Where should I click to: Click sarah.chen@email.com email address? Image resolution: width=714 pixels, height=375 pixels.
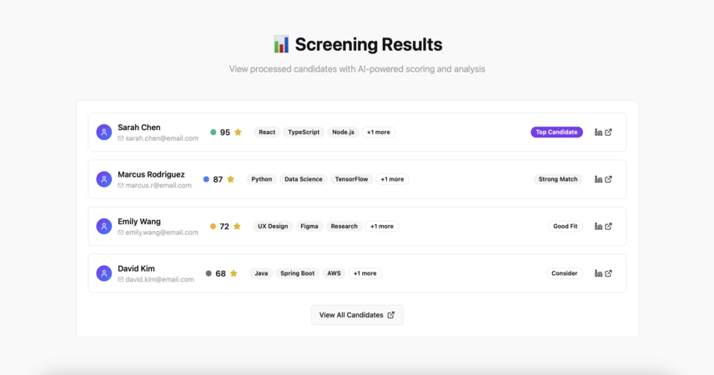tap(162, 138)
